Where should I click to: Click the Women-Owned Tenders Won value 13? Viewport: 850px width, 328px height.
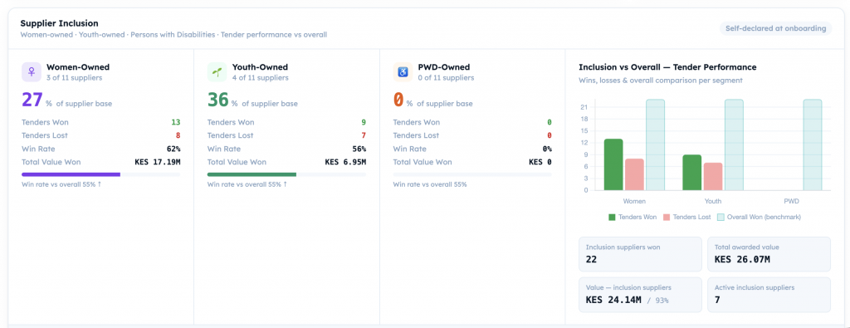176,123
